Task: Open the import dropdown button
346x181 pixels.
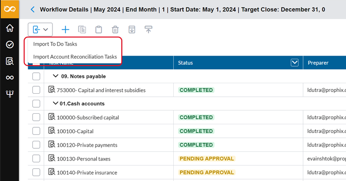Action: tap(40, 30)
